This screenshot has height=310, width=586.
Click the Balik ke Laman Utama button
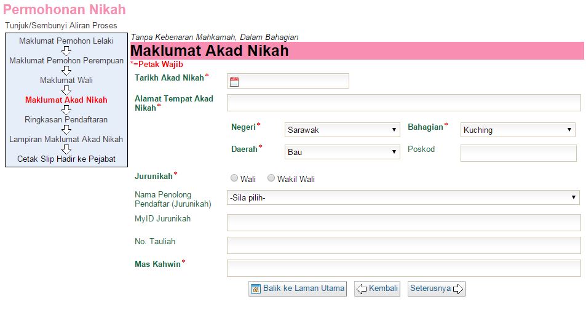click(298, 288)
